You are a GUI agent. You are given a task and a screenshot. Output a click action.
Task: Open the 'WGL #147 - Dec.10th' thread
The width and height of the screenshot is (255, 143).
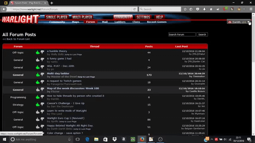coord(61,66)
